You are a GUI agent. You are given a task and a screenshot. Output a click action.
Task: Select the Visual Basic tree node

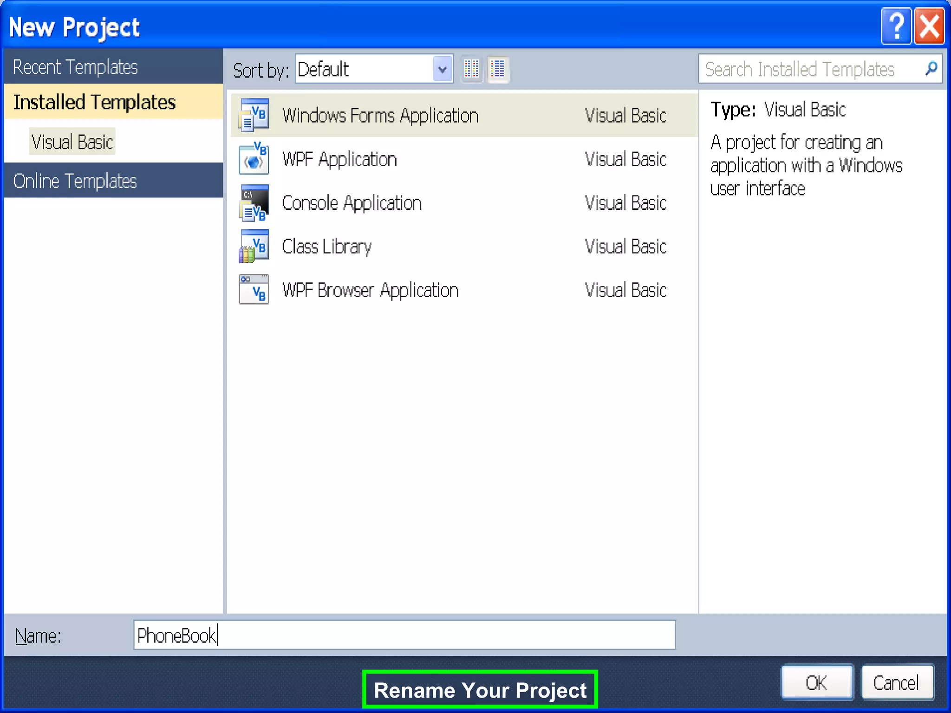tap(72, 142)
